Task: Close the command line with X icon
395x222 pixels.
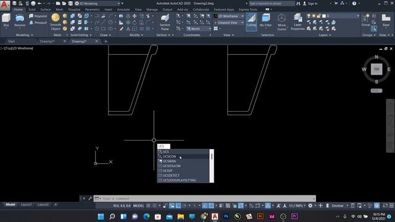Action: (x=84, y=199)
